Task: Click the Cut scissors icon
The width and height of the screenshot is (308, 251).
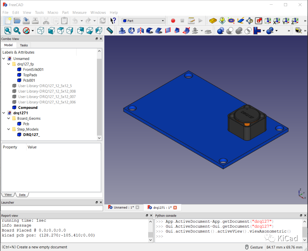Action: point(46,21)
